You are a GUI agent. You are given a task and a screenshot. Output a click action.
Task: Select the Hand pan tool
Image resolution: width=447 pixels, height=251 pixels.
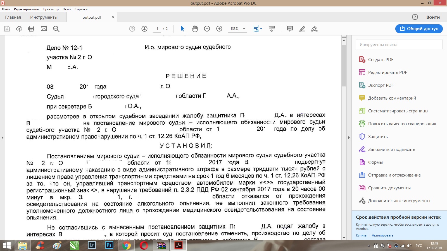pos(195,29)
